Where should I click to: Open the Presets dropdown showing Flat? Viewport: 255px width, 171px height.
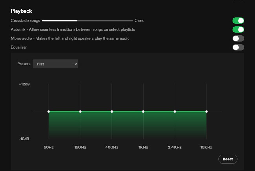(x=55, y=64)
